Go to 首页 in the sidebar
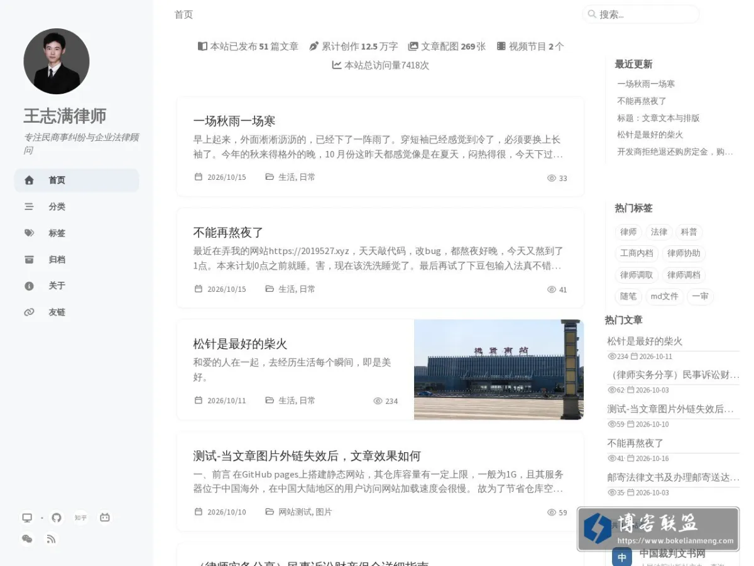Viewport: 754px width, 566px height. click(77, 180)
